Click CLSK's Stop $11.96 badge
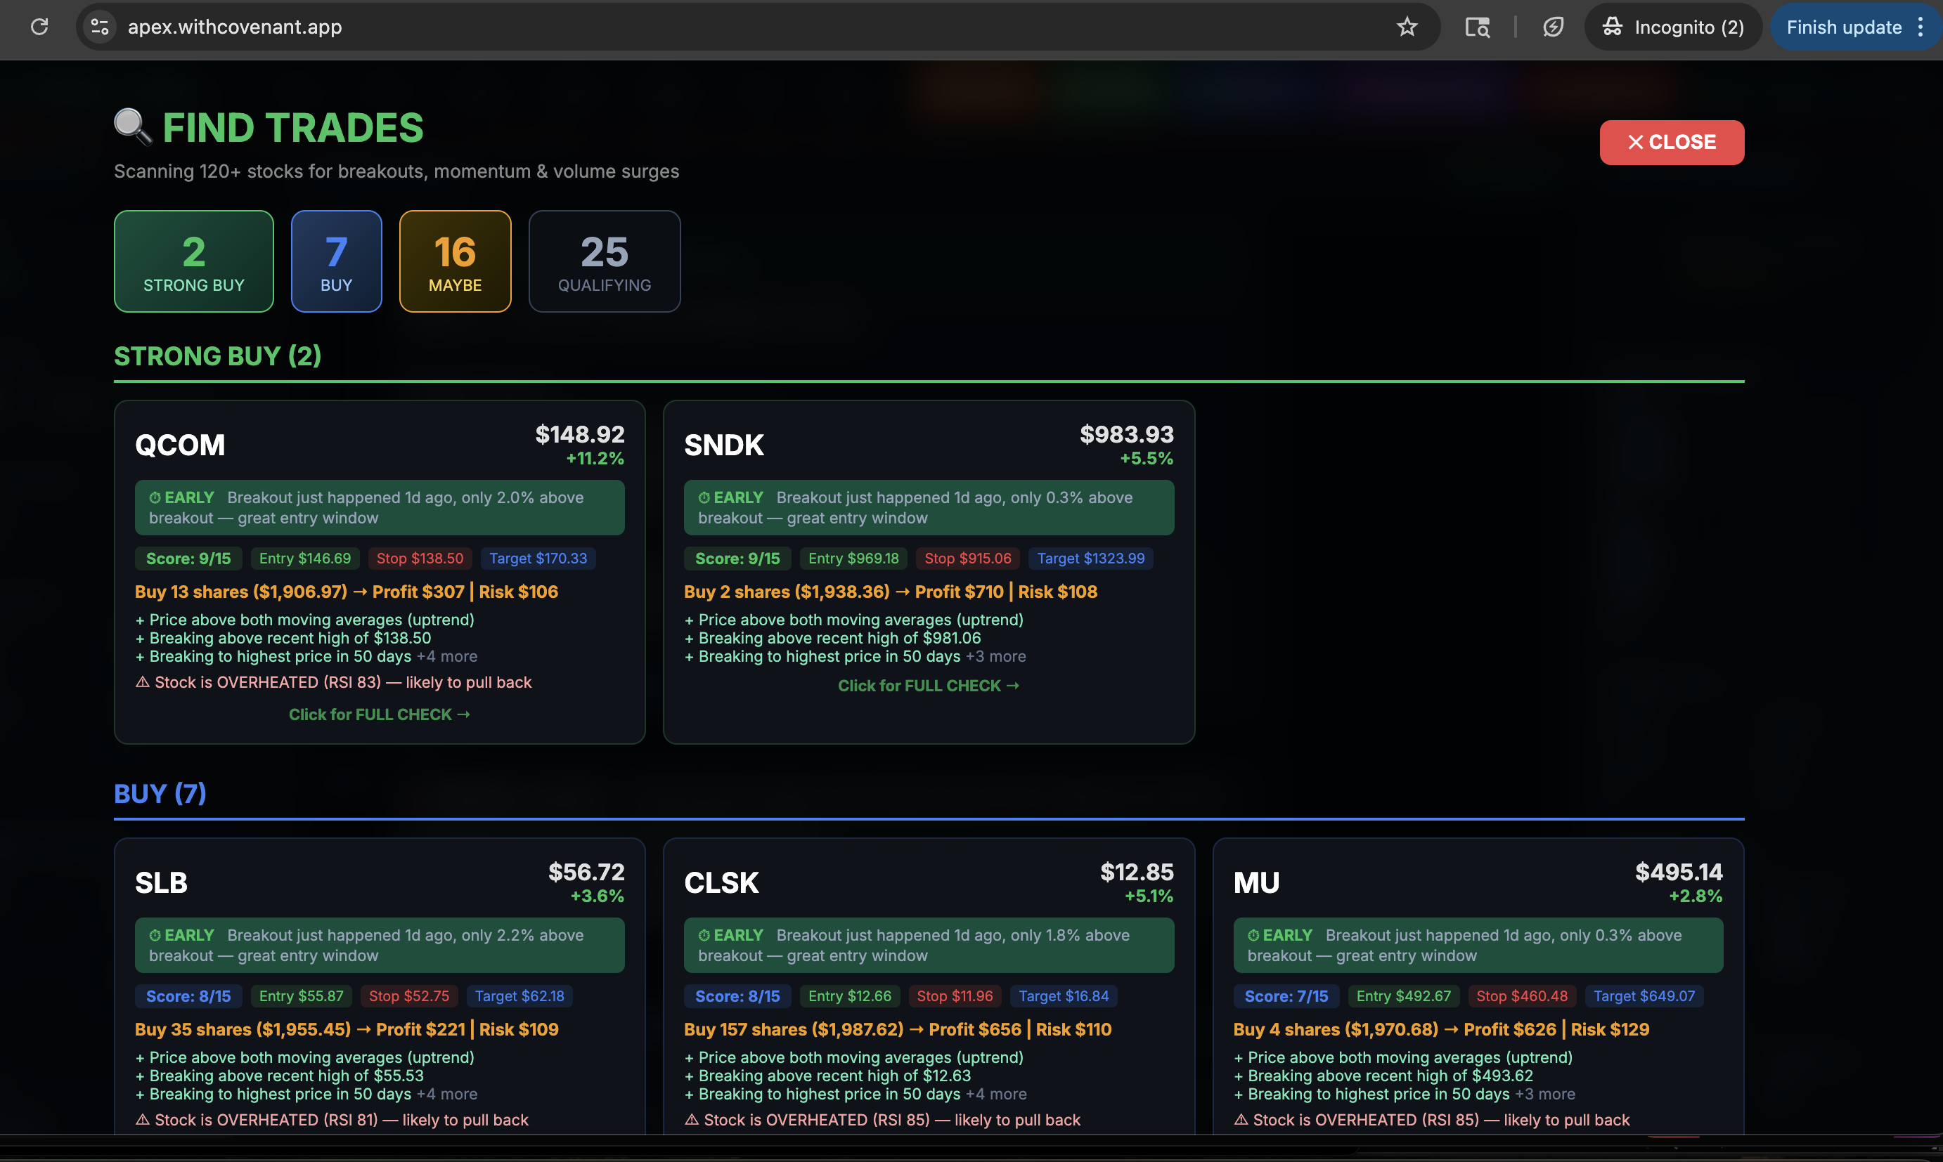 pyautogui.click(x=954, y=996)
